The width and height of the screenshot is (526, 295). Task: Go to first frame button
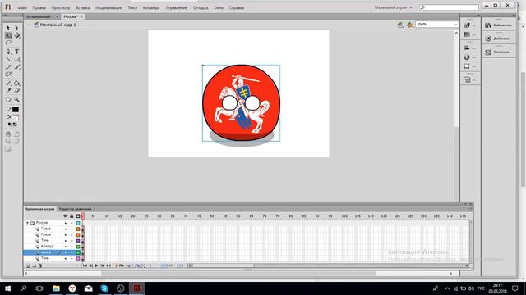tap(85, 265)
